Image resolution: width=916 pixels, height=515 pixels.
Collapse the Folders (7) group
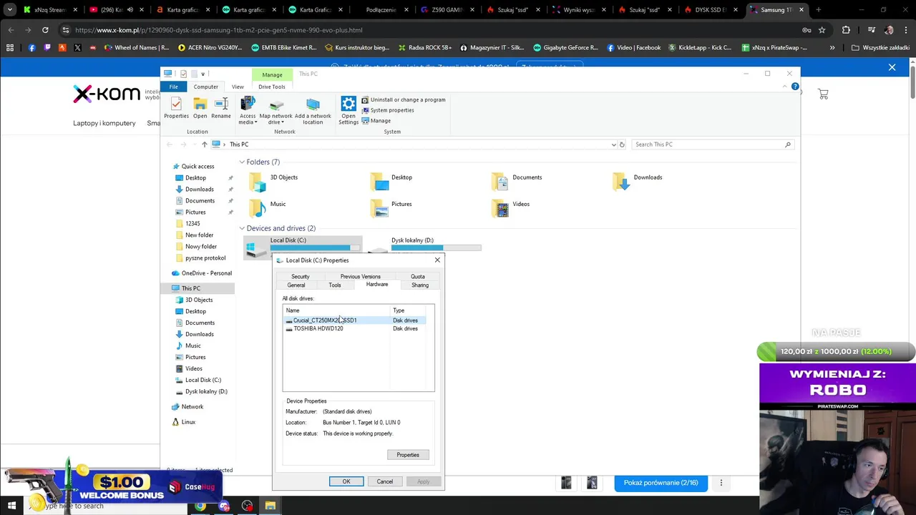point(242,162)
